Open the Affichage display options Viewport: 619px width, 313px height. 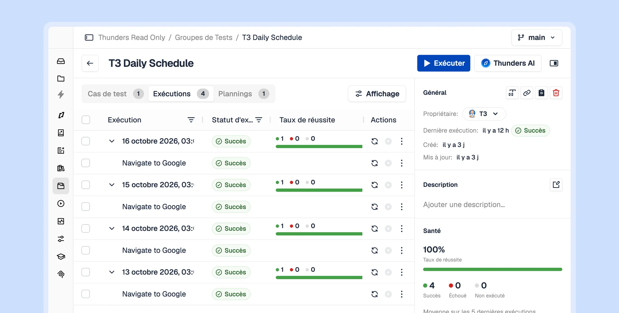(x=377, y=94)
